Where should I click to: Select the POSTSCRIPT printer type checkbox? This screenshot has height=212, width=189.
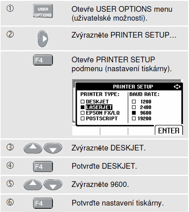click(x=82, y=119)
